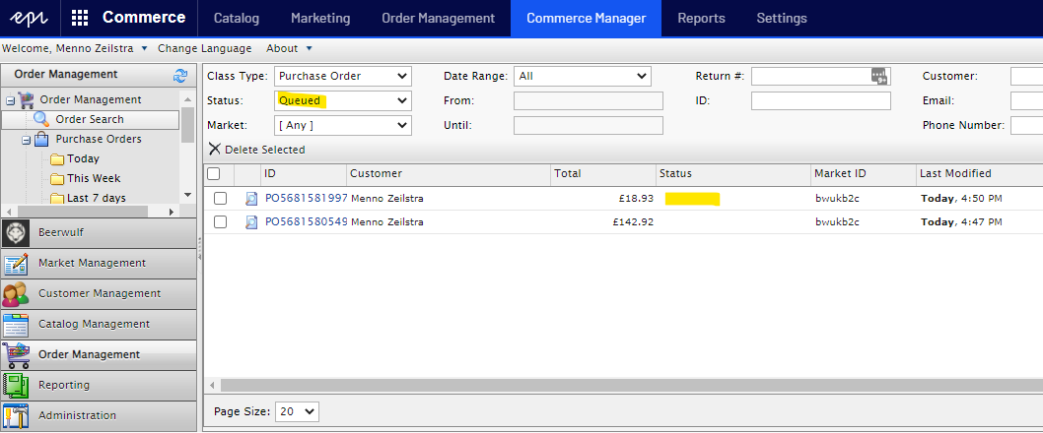Click the Order Management refresh icon
Screen dimensions: 1043x433
(x=179, y=76)
